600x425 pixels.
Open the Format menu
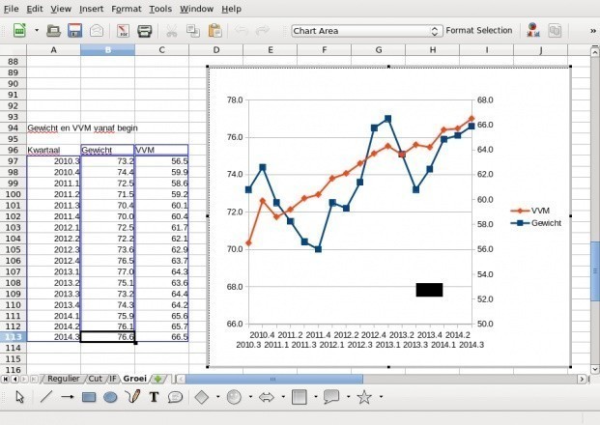[x=126, y=8]
